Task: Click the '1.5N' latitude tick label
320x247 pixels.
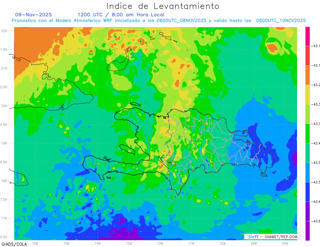Action: pyautogui.click(x=4, y=50)
